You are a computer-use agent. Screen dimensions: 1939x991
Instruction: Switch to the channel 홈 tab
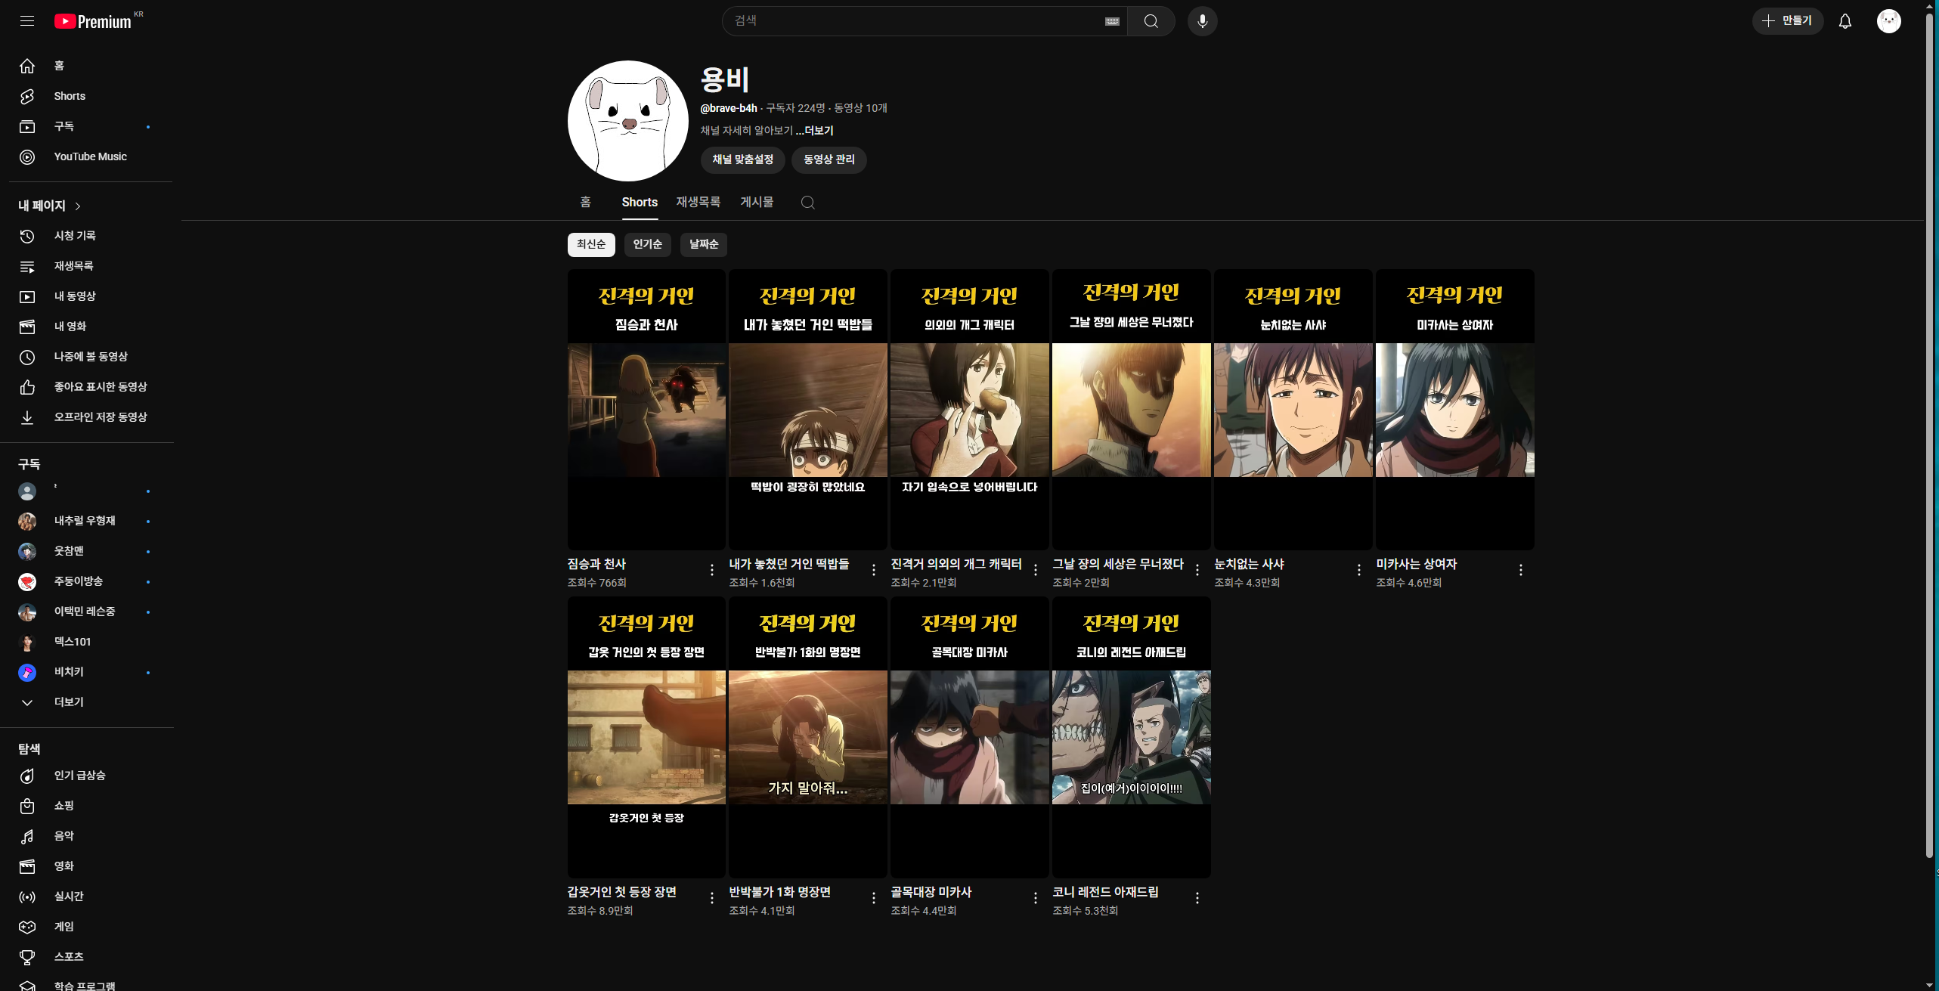[x=586, y=202]
